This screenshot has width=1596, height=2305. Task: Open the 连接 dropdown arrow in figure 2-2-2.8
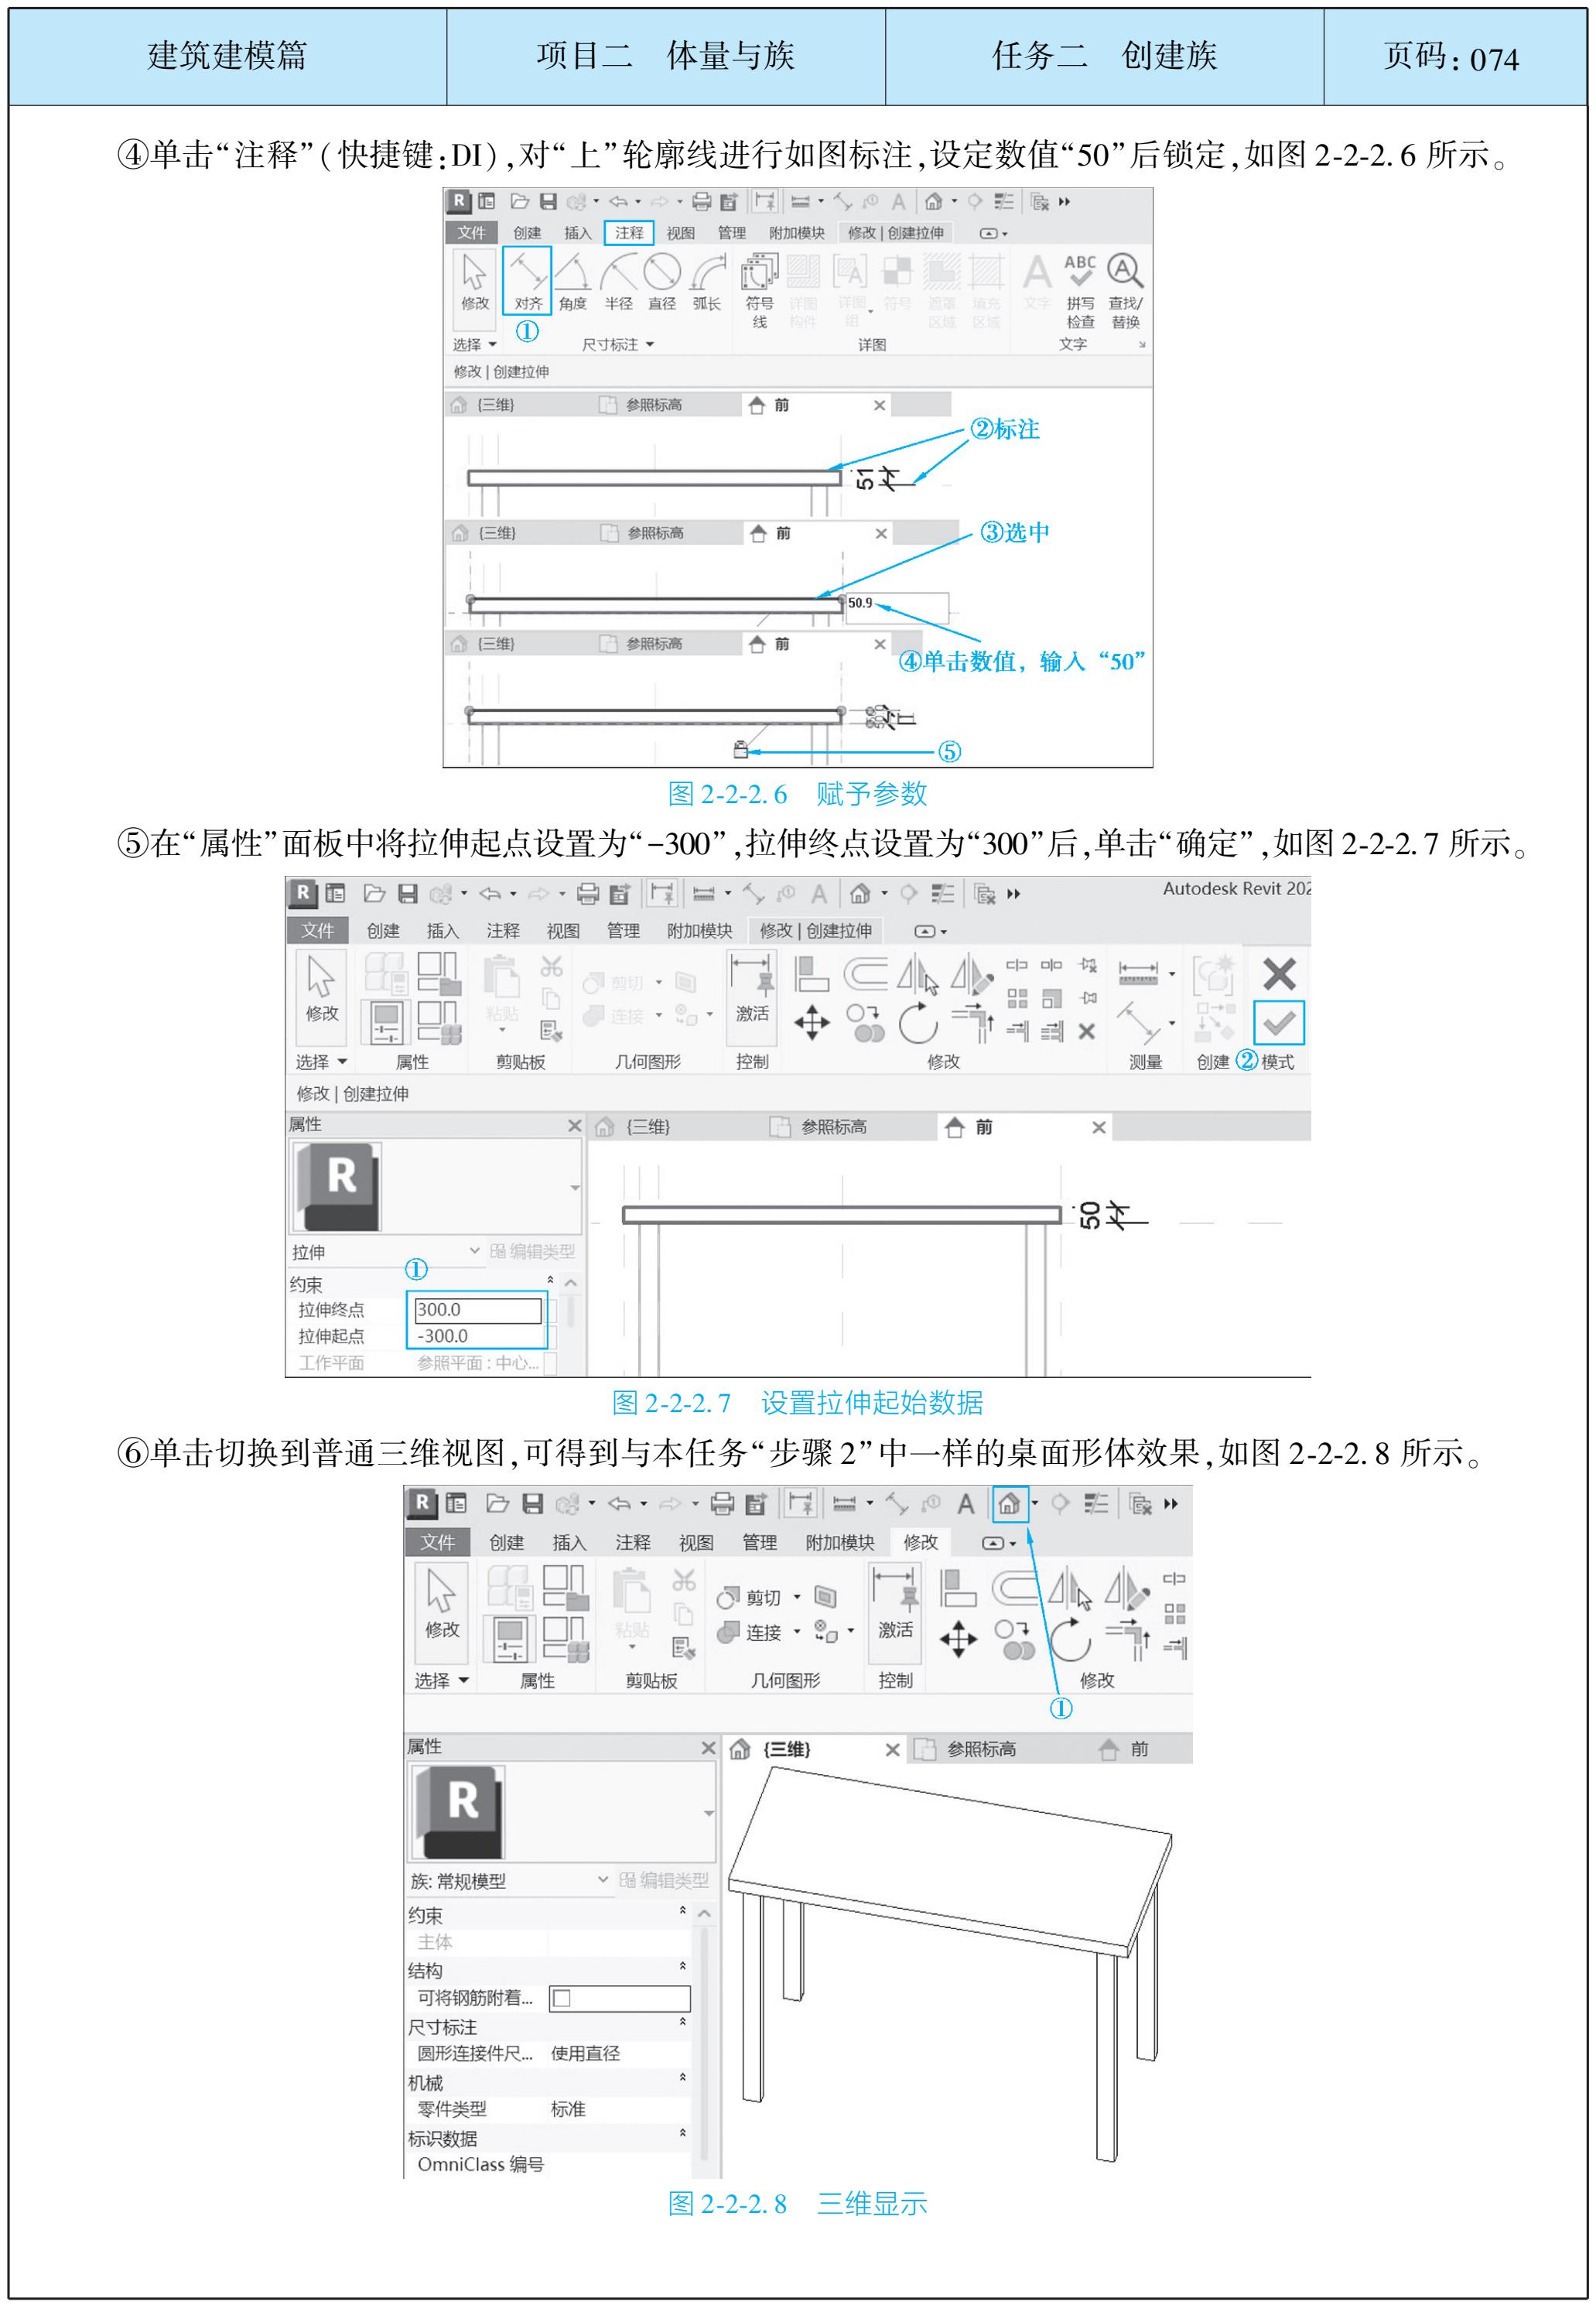(797, 1631)
